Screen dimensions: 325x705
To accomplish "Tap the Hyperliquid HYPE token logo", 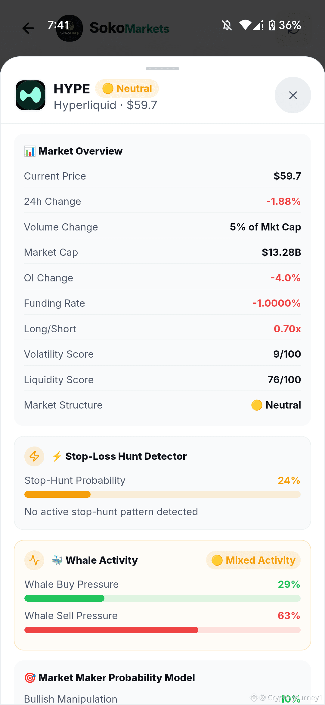I will pos(30,95).
